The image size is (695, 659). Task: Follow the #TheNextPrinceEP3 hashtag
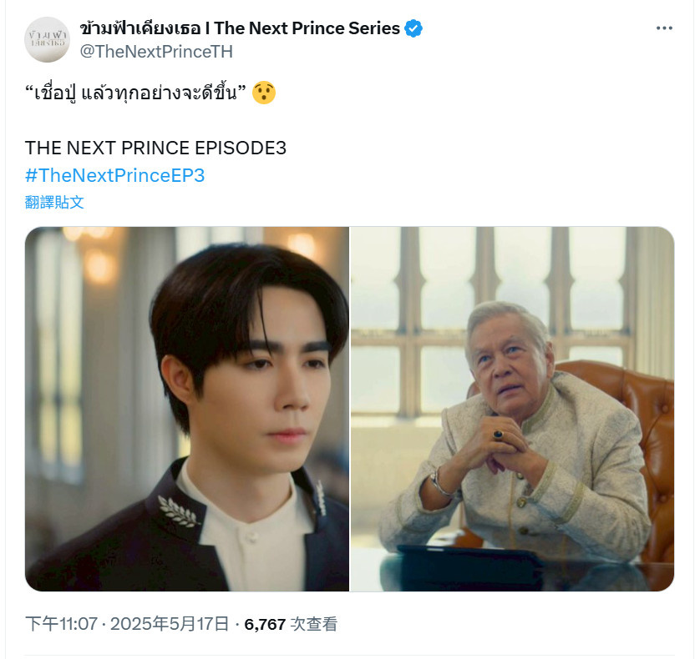click(x=114, y=175)
